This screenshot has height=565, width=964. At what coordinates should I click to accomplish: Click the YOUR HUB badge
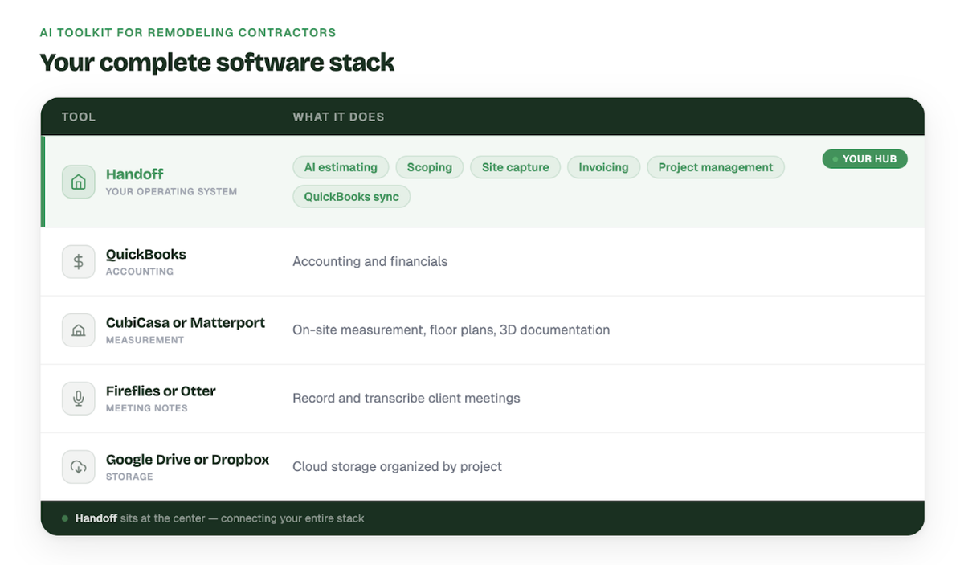point(864,159)
